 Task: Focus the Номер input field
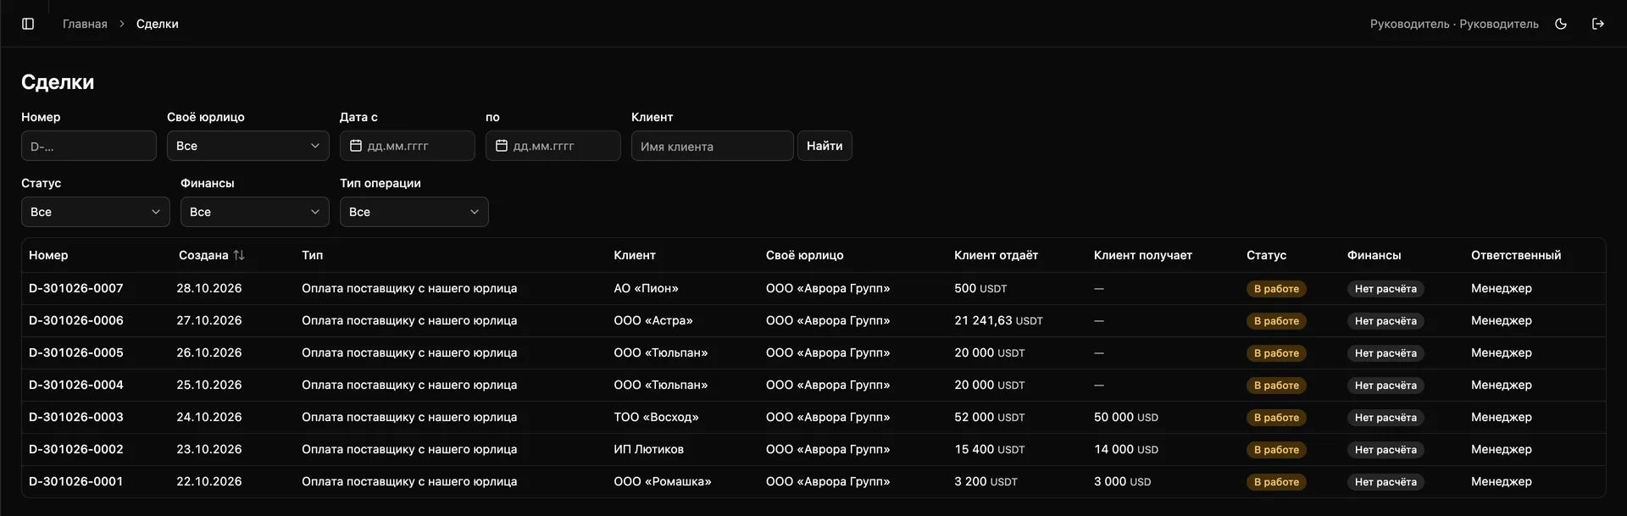point(89,146)
